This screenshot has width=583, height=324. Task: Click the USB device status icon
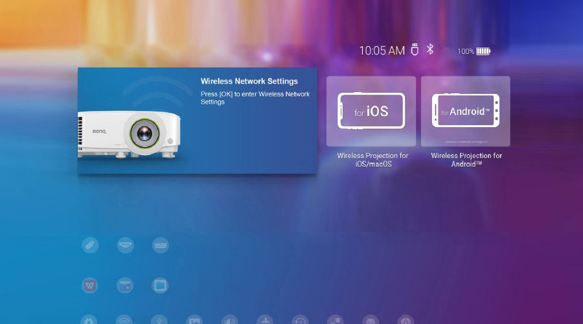pyautogui.click(x=415, y=49)
